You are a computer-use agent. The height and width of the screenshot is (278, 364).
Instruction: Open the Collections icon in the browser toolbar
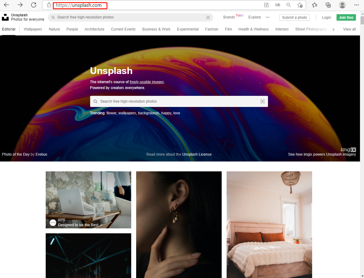[328, 5]
